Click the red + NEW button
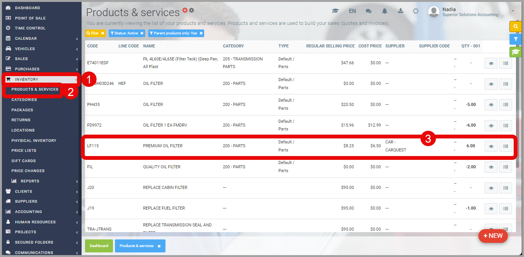 [x=493, y=236]
